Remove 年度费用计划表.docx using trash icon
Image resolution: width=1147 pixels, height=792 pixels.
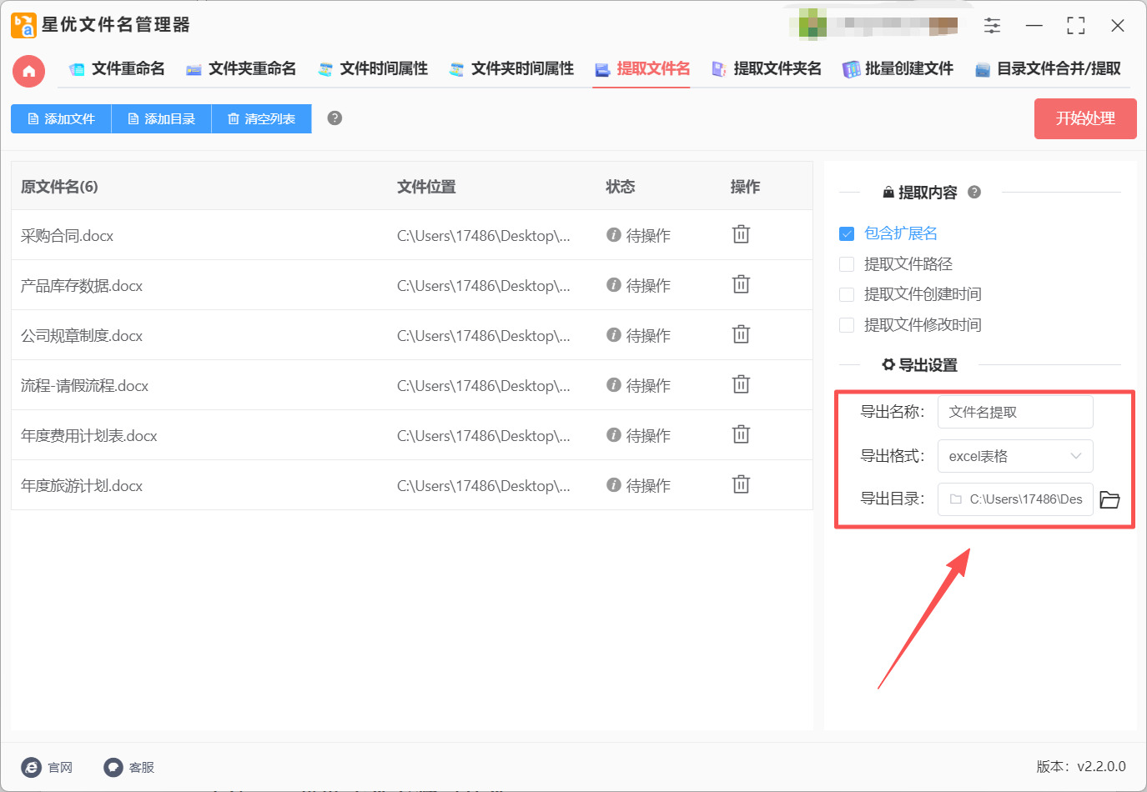point(741,434)
